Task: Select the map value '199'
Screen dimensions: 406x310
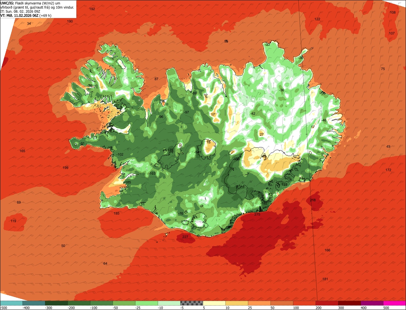Action: (x=66, y=168)
